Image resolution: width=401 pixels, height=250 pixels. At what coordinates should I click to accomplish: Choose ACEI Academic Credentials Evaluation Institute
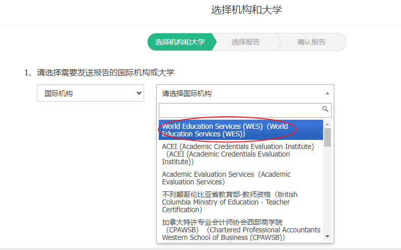pyautogui.click(x=238, y=154)
